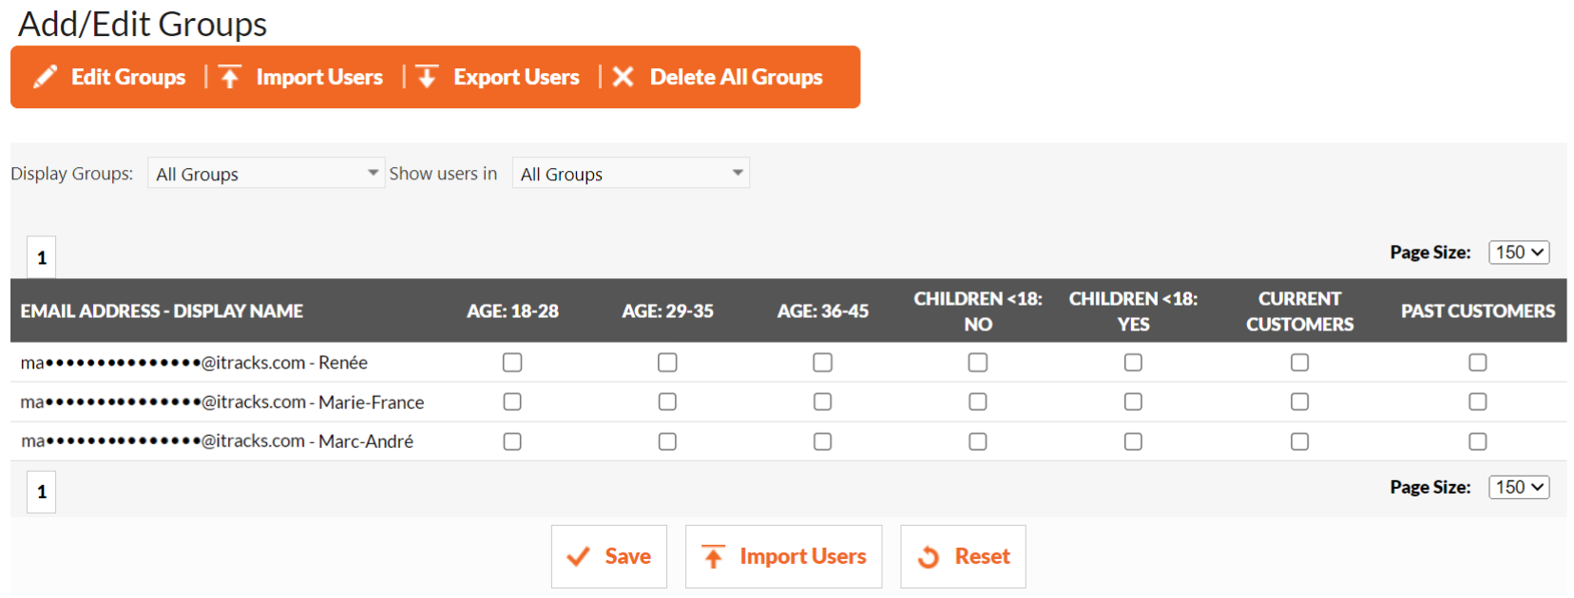Viewport: 1574px width, 598px height.
Task: Open the top Page Size selector
Action: point(1519,252)
